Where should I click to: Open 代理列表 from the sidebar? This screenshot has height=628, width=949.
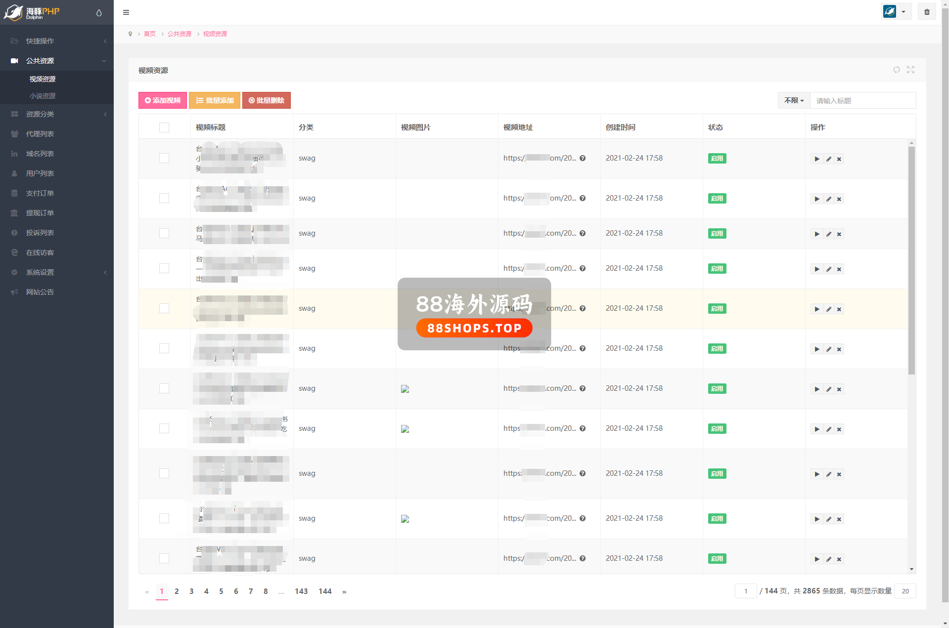tap(40, 134)
